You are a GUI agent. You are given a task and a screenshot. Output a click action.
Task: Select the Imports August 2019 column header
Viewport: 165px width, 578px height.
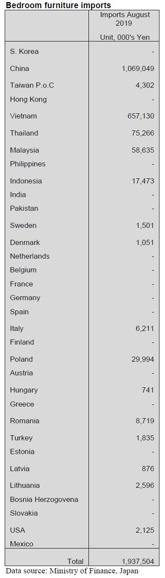point(125,19)
